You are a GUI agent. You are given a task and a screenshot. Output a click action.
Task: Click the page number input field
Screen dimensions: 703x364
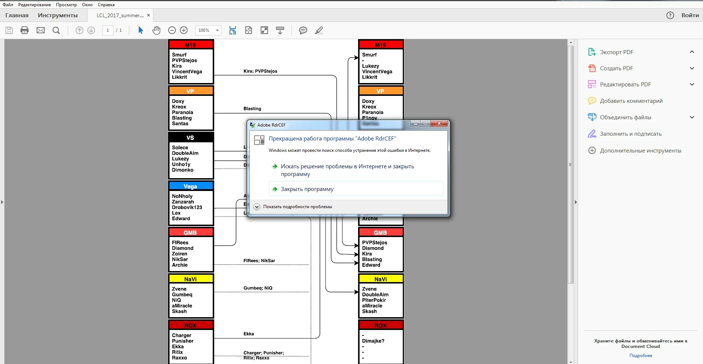point(108,30)
